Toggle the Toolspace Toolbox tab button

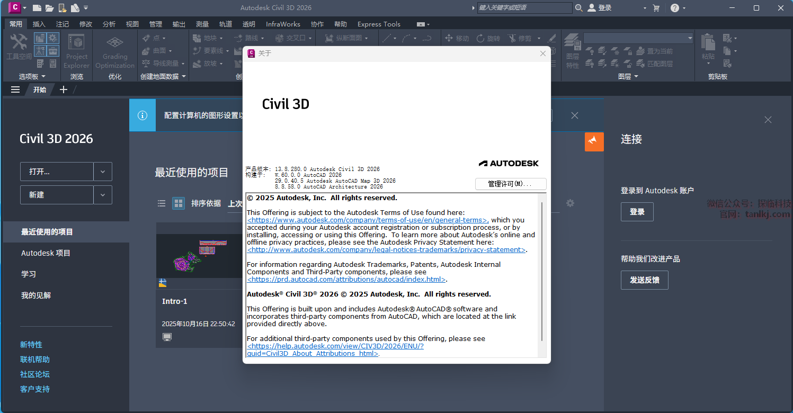point(53,51)
